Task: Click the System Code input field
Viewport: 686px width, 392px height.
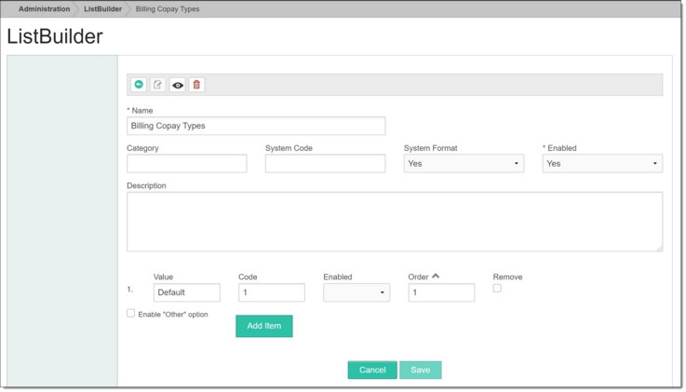Action: tap(325, 164)
